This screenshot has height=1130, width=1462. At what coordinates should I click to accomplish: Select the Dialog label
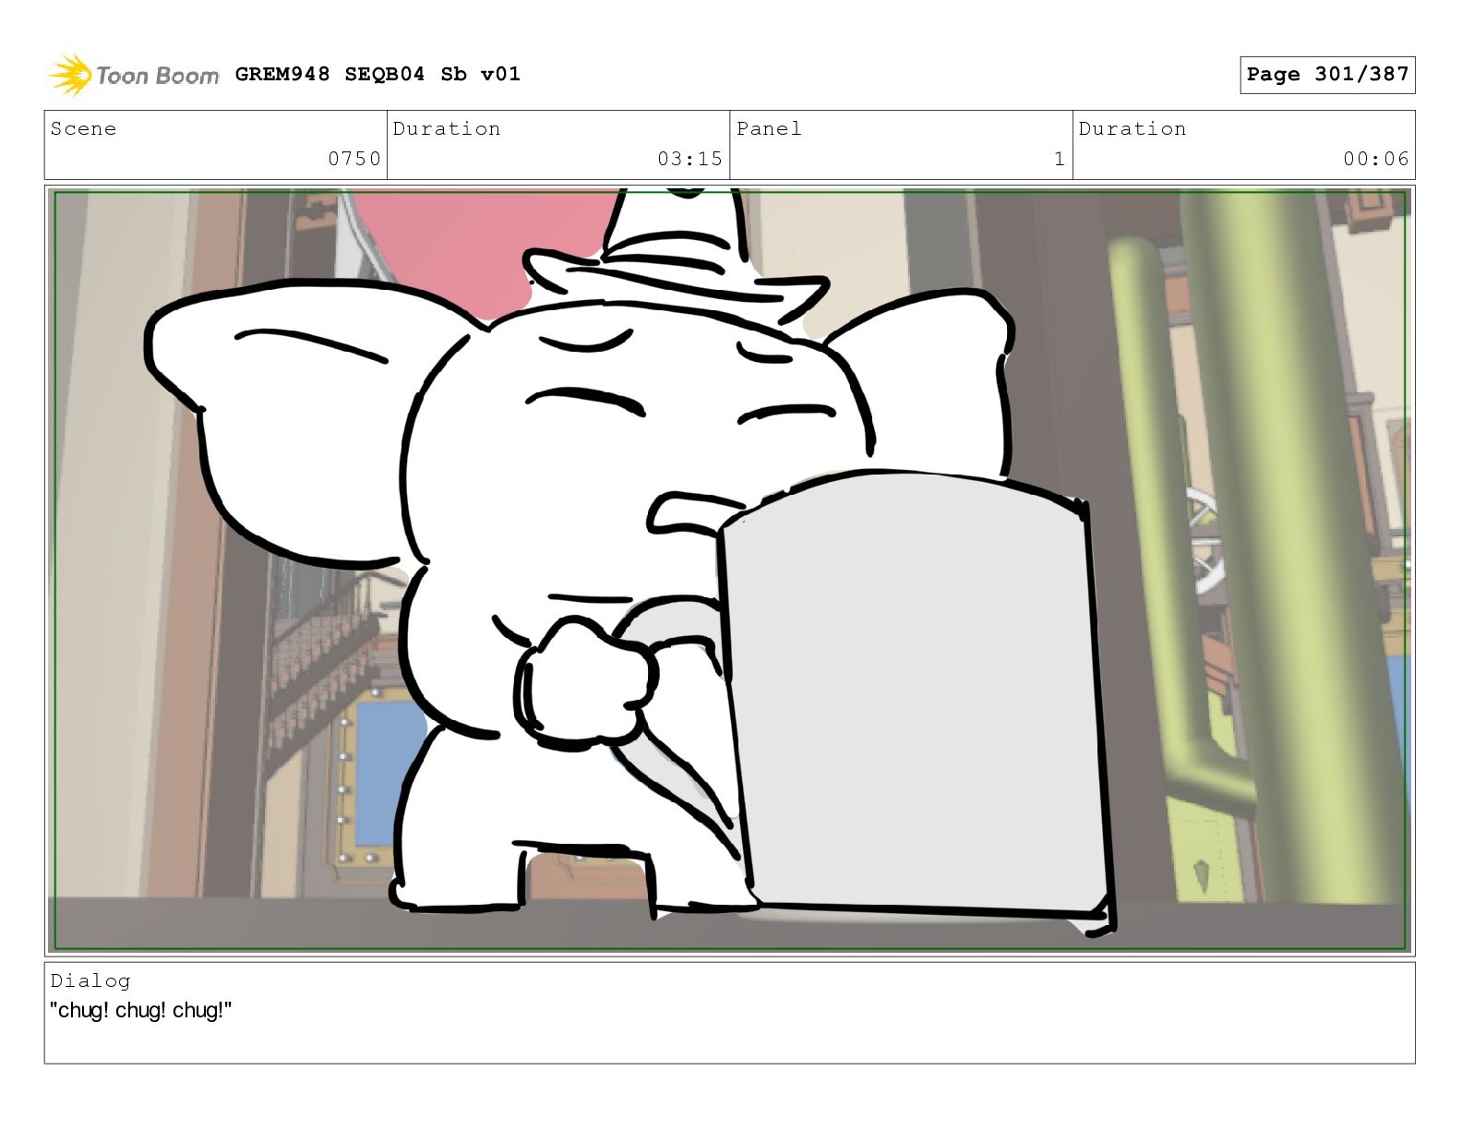coord(90,980)
